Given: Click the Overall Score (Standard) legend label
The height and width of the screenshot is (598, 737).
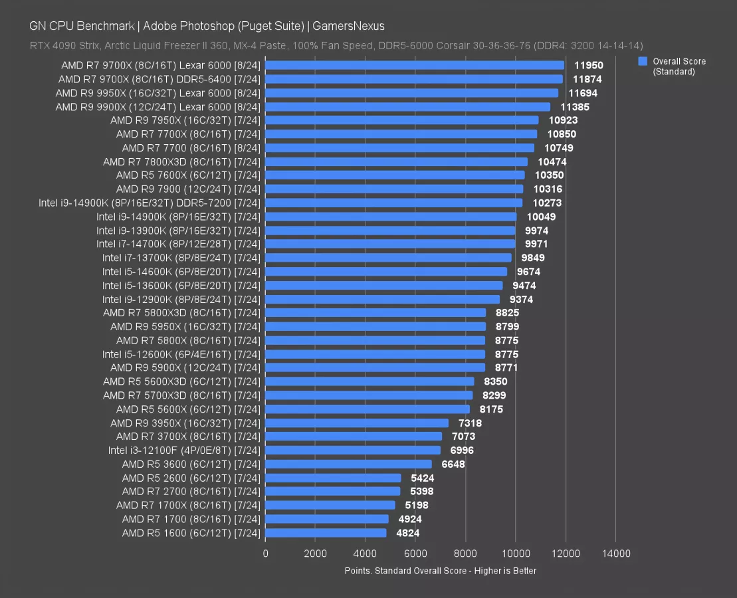Looking at the screenshot, I should (x=679, y=66).
